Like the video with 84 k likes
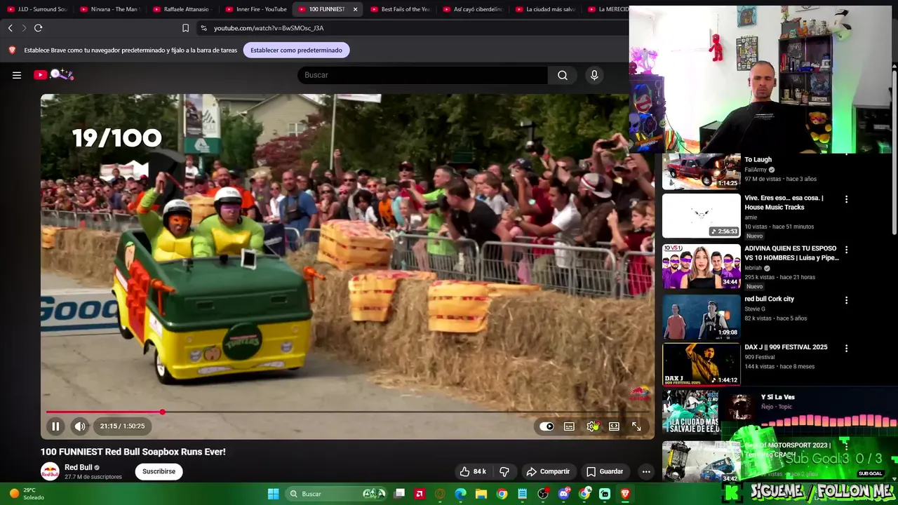Image resolution: width=898 pixels, height=505 pixels. pyautogui.click(x=473, y=471)
